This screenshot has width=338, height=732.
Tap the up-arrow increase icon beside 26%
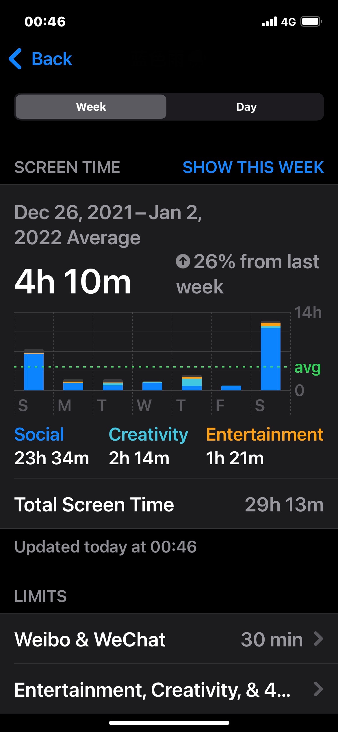183,261
